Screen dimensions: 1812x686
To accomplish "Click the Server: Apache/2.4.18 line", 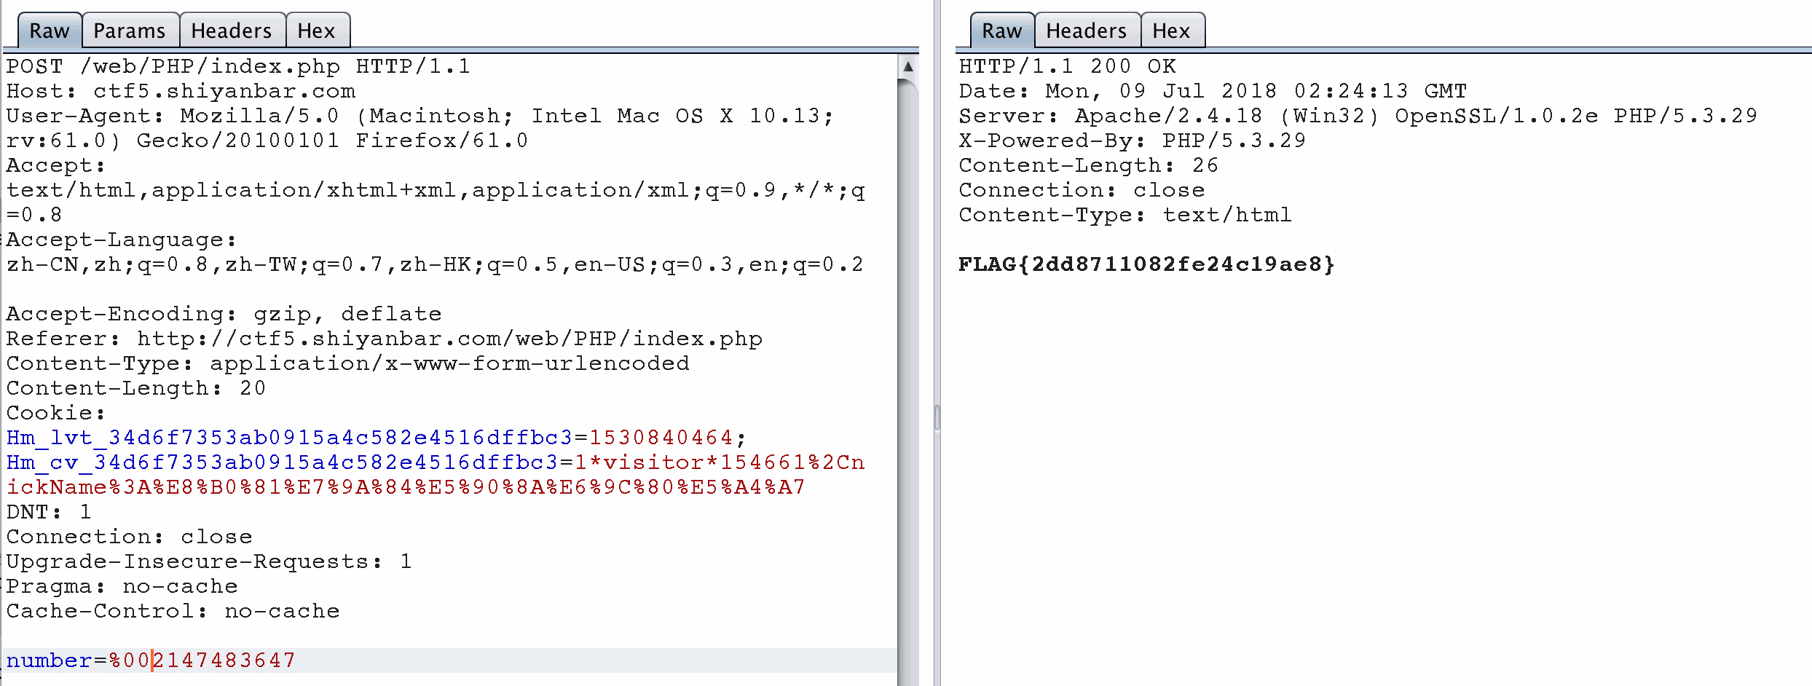I will click(x=1358, y=116).
